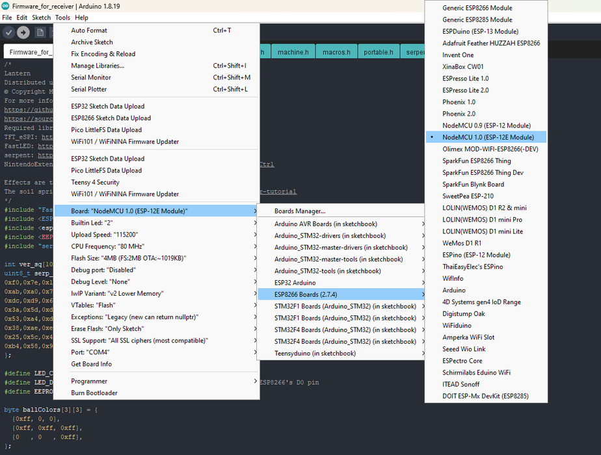
Task: Select Seeed Wio Link board
Action: (486, 349)
